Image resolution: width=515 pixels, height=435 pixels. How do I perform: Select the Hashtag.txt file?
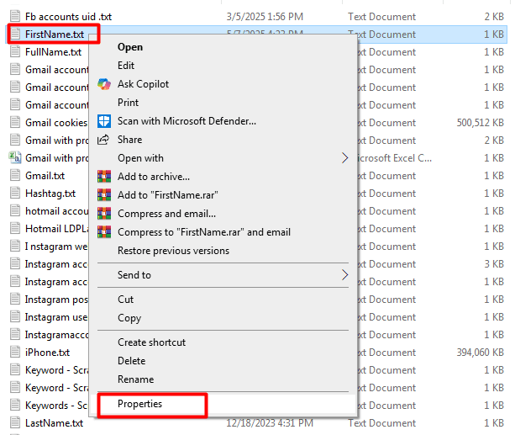[50, 194]
